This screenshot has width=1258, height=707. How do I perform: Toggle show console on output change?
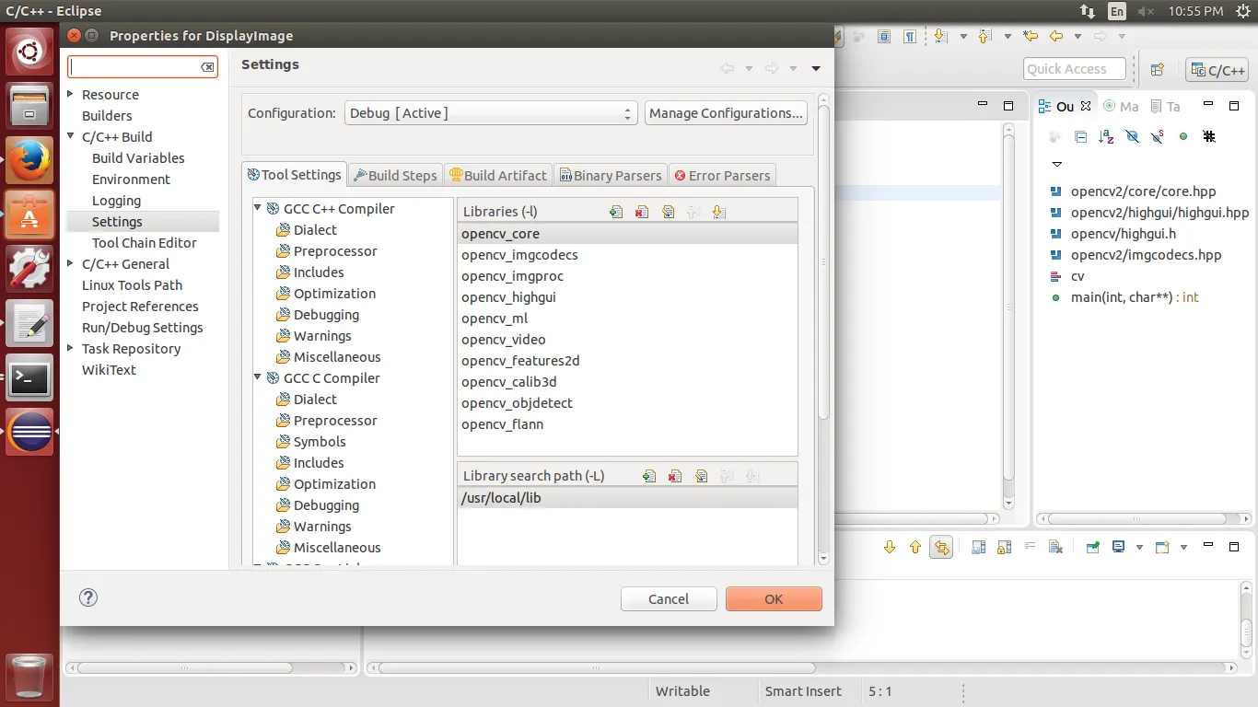941,547
